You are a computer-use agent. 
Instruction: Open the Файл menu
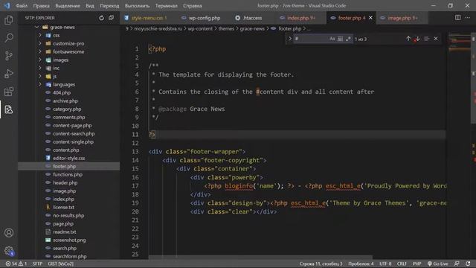[22, 6]
